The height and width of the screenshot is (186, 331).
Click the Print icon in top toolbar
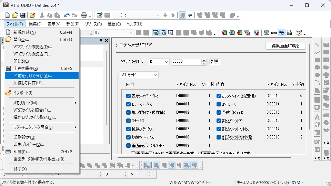tap(84, 15)
